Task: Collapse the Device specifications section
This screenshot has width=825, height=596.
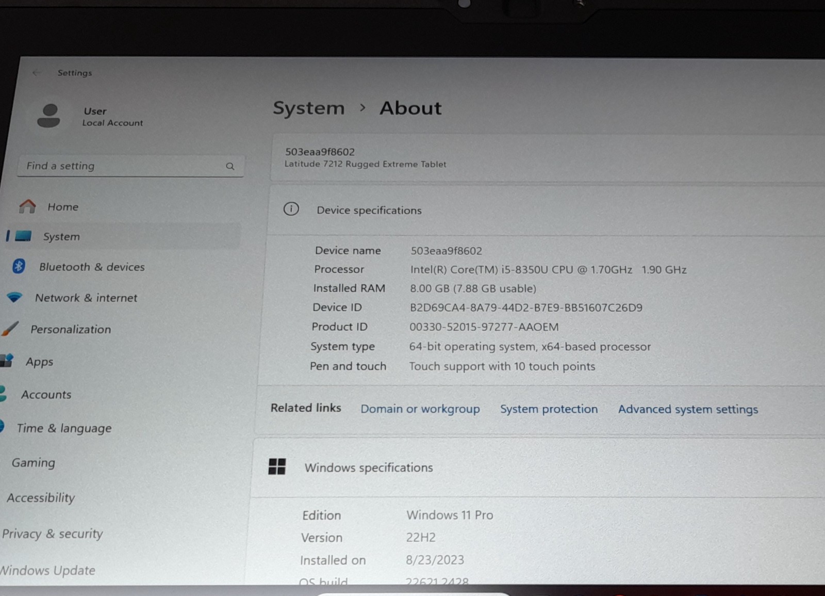Action: coord(546,210)
